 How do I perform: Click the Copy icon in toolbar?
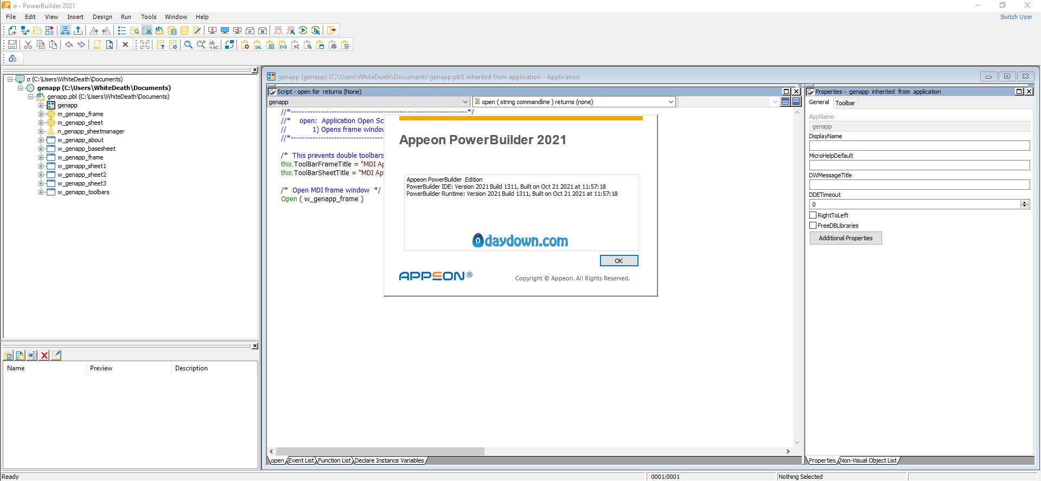click(41, 44)
